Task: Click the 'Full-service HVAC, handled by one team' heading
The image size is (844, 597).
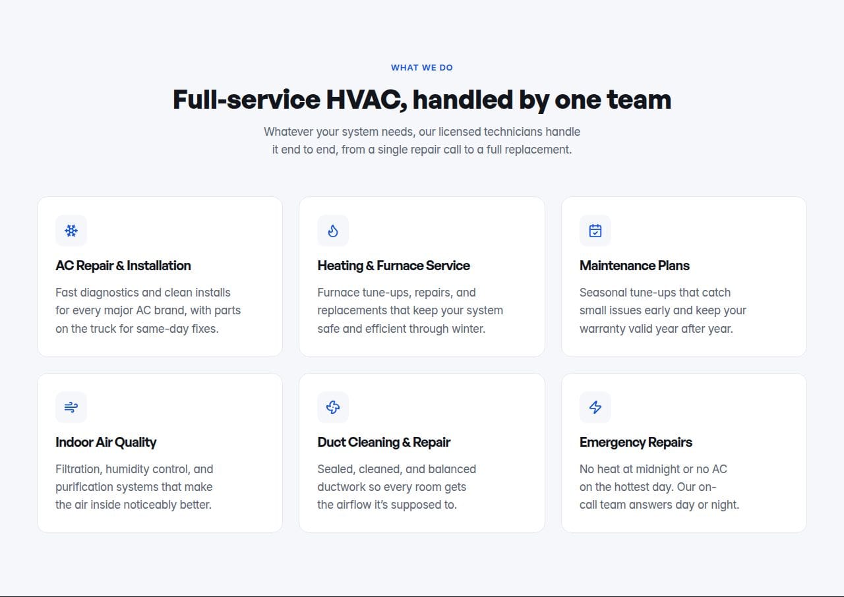Action: click(x=422, y=99)
